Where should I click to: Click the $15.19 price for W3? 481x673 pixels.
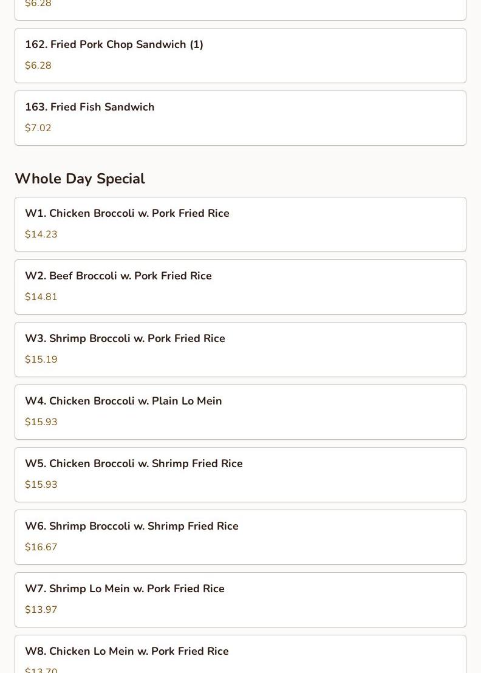41,360
